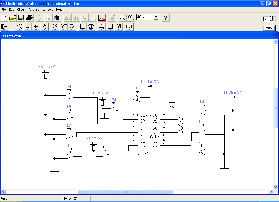Open the Analog ICs parts bin
Viewport: 279px width, 202px height.
coord(55,27)
